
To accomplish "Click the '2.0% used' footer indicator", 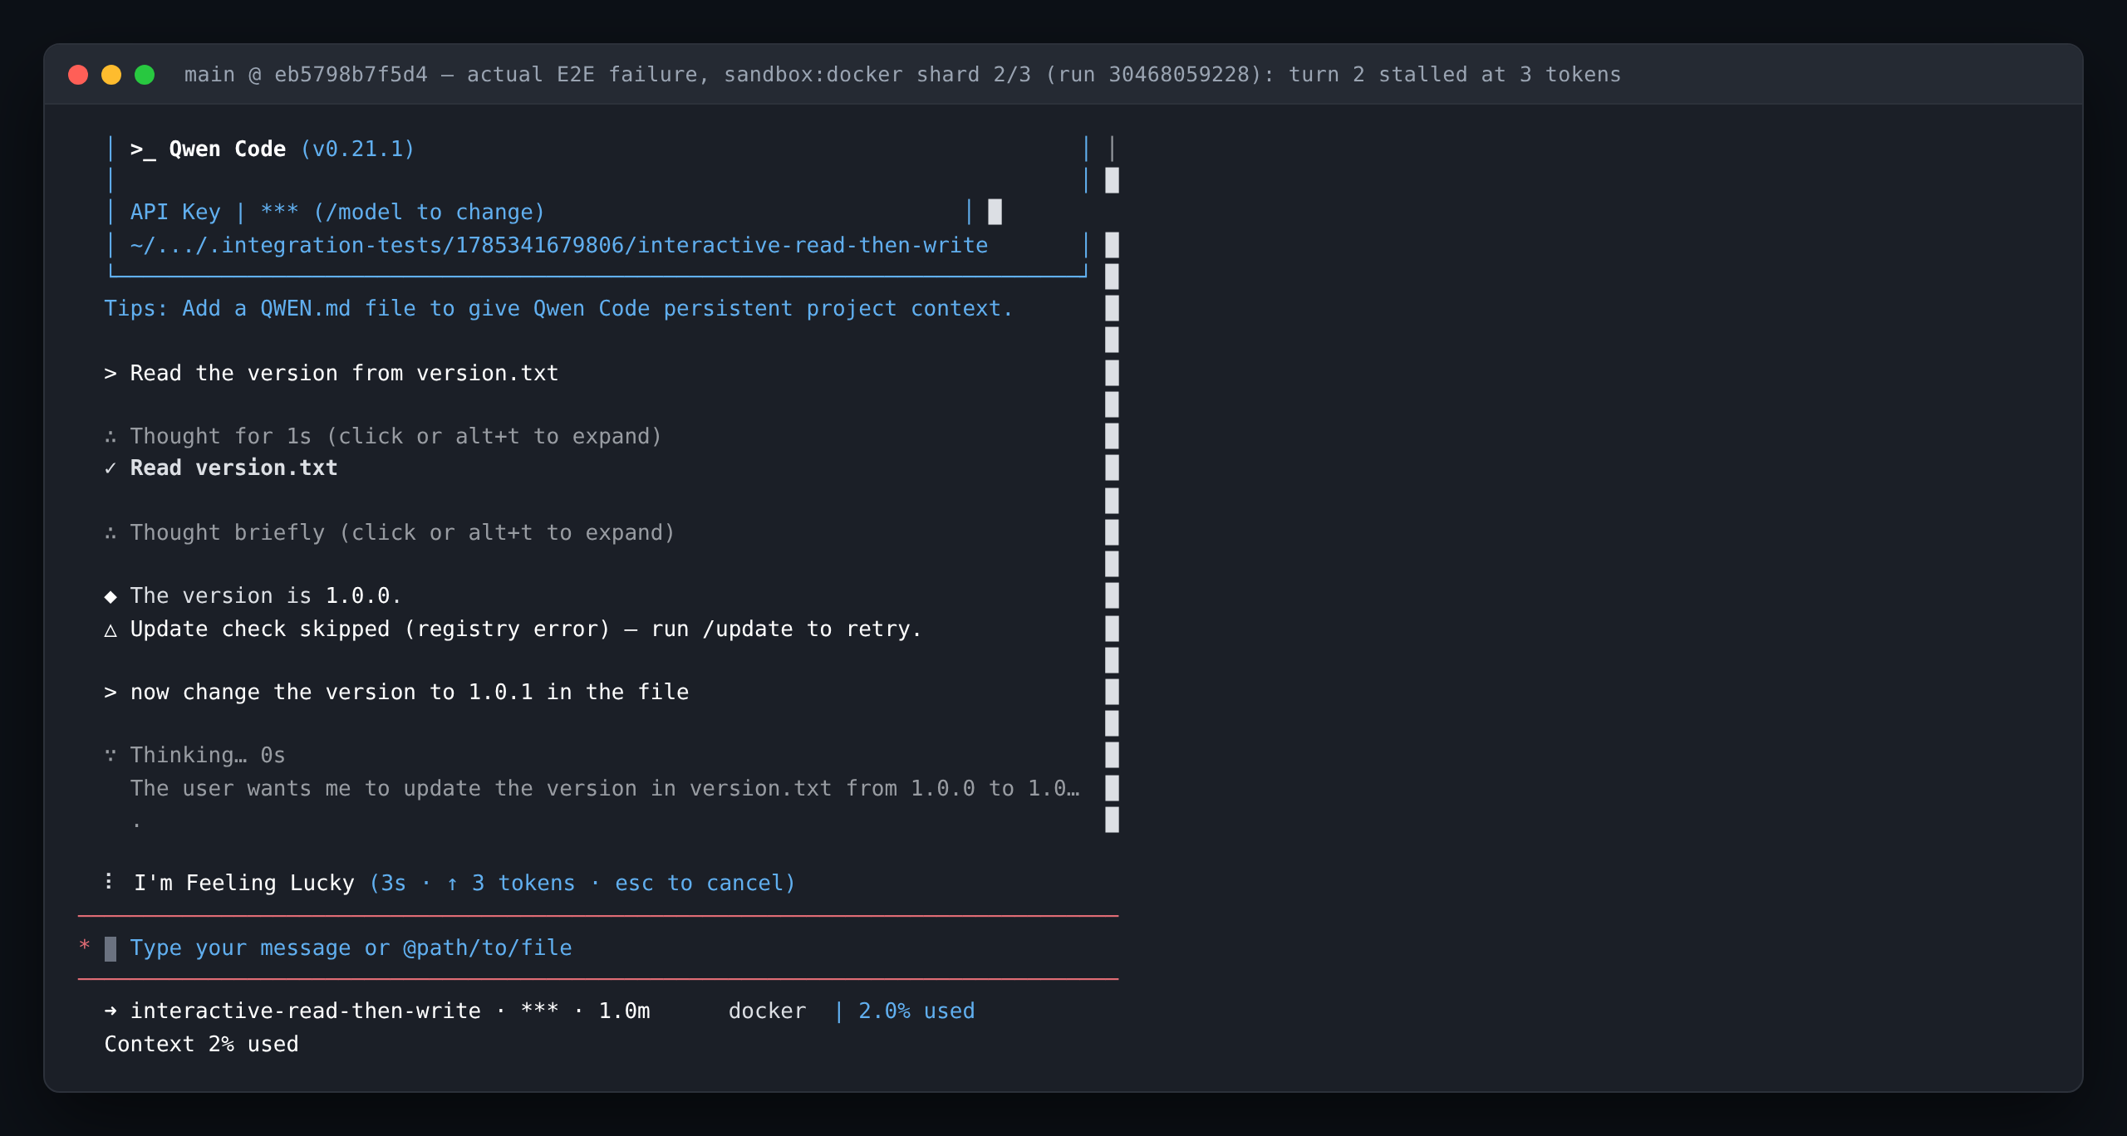I will [916, 1011].
